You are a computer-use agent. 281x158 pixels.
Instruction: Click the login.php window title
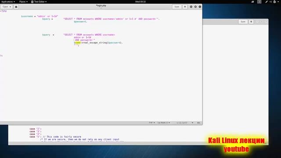click(x=101, y=6)
